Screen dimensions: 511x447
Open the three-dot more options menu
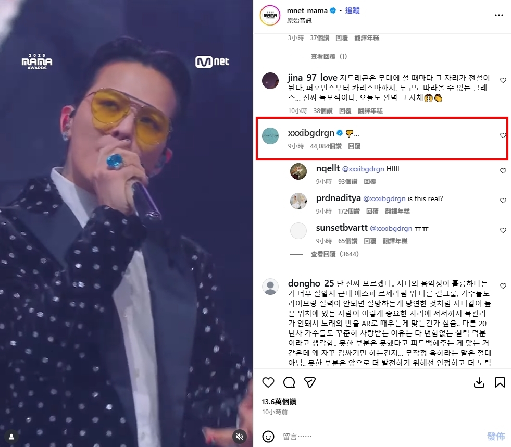pos(499,15)
